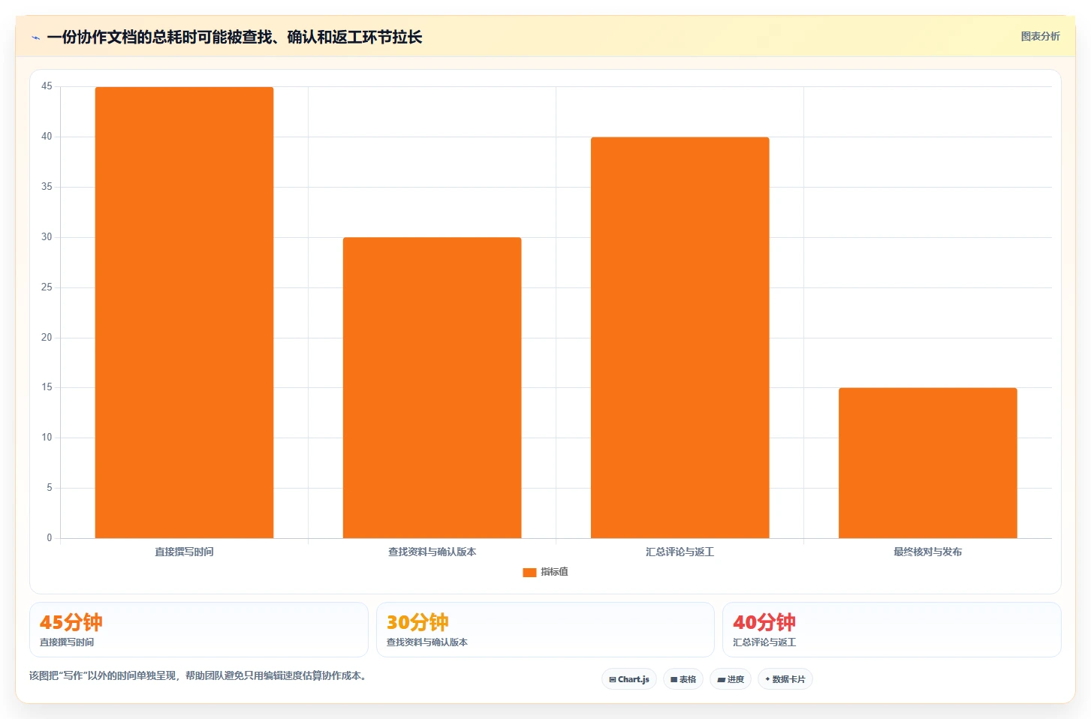Viewport: 1091px width, 719px height.
Task: Click the 查找资料与确认版本 caption under 30分钟
Action: pos(427,642)
